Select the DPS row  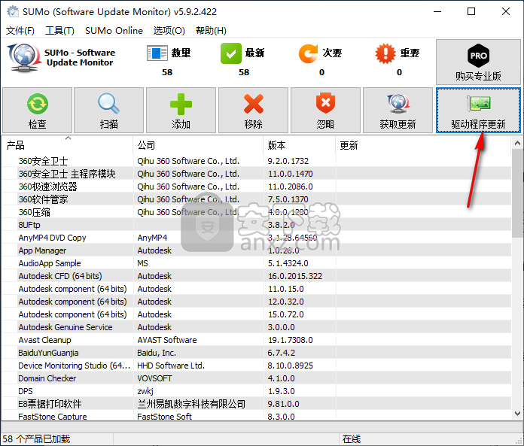(257, 391)
